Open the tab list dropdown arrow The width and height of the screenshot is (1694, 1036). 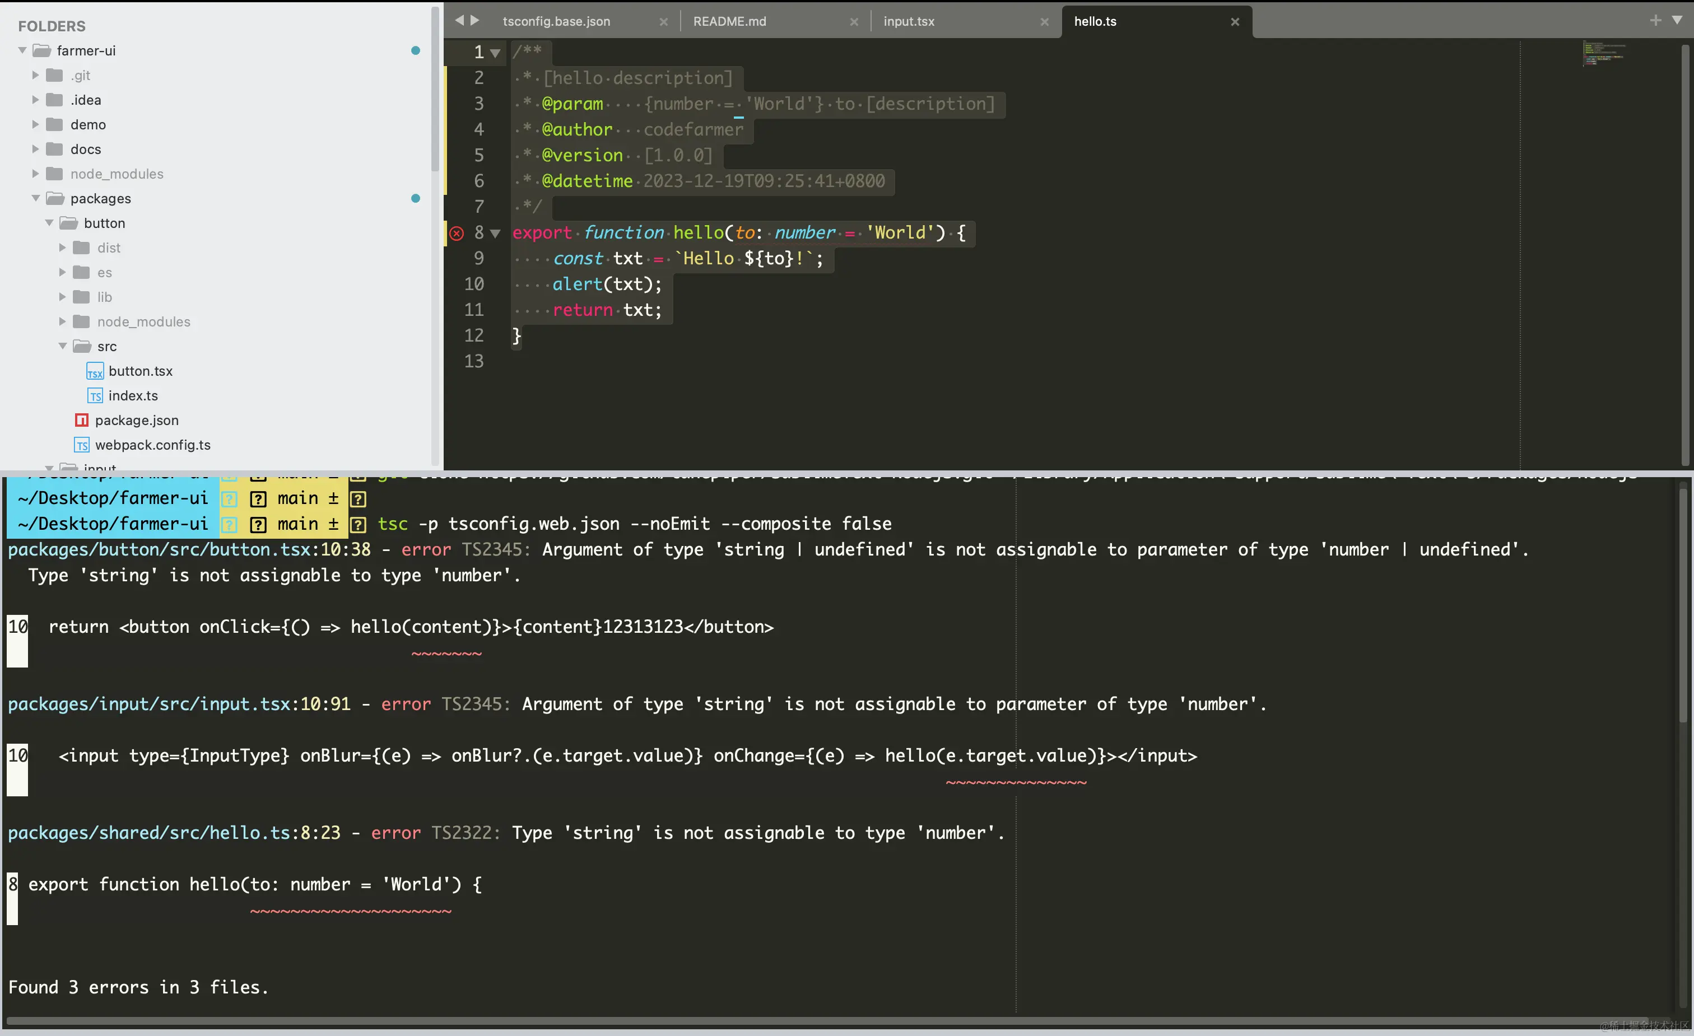click(1677, 21)
